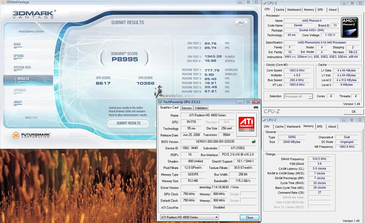Click the GPU-Z screenshot camera icon
The height and width of the screenshot is (223, 365).
(x=256, y=108)
